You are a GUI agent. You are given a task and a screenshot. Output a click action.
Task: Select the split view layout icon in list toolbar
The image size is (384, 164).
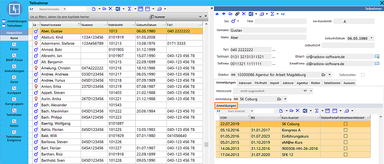[141, 9]
